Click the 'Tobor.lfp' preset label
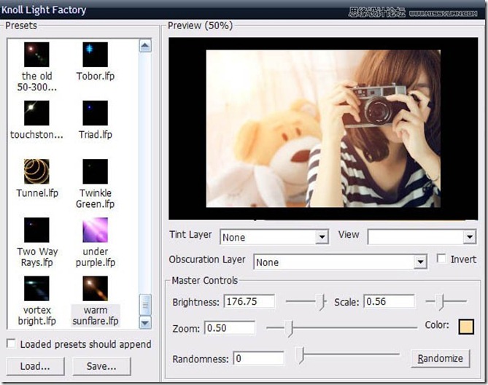This screenshot has height=385, width=488. [x=96, y=76]
